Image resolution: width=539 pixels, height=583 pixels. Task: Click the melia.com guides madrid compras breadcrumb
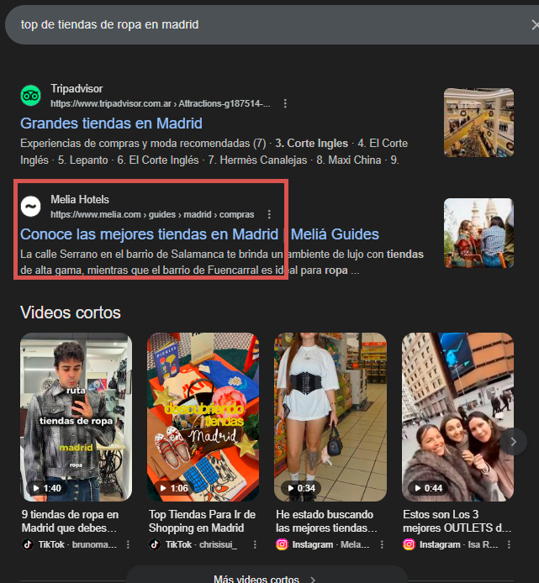point(152,214)
